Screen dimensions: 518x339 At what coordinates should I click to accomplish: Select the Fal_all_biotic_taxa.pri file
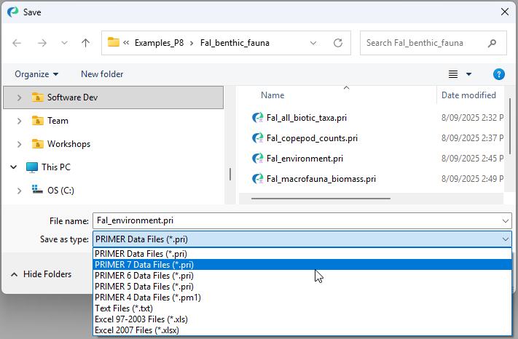pyautogui.click(x=306, y=117)
